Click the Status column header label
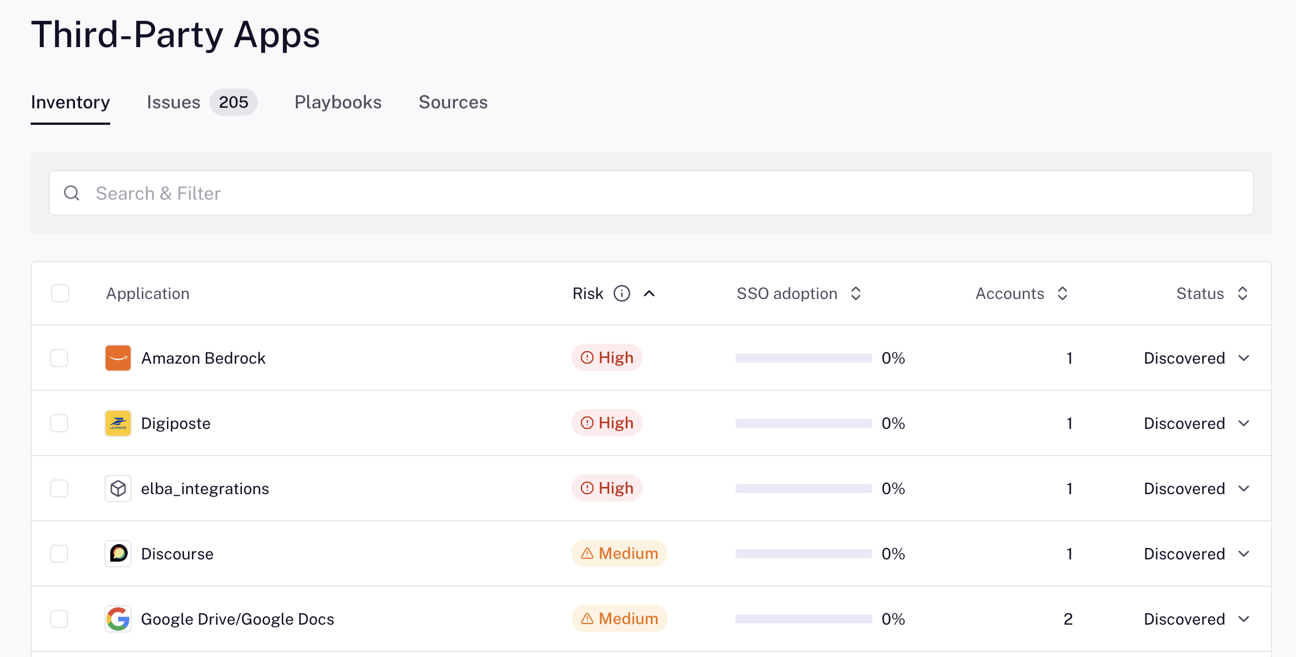1296x657 pixels. pyautogui.click(x=1200, y=293)
